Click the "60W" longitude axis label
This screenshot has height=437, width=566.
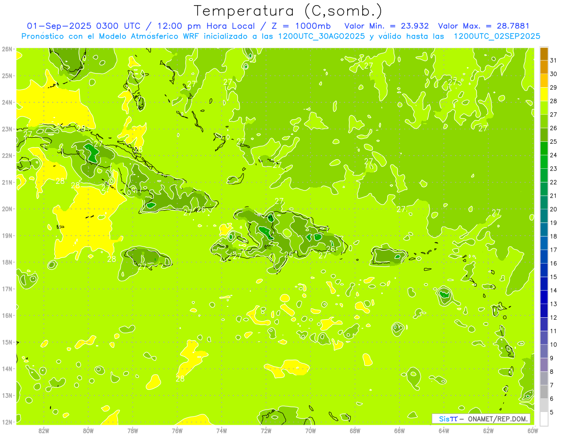pos(533,430)
